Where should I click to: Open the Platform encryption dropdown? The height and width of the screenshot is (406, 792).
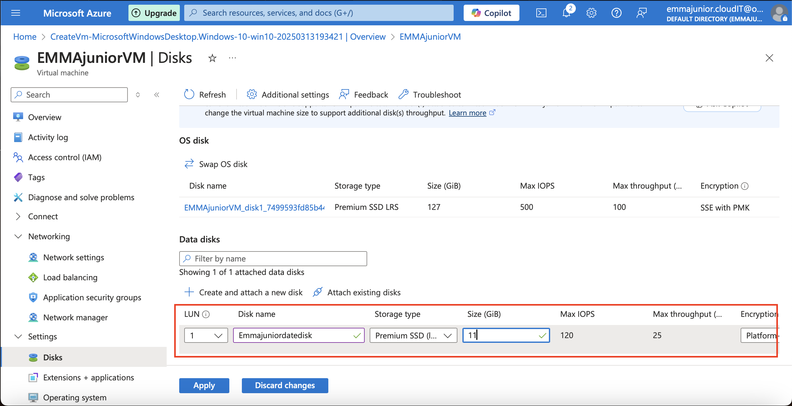click(x=760, y=335)
